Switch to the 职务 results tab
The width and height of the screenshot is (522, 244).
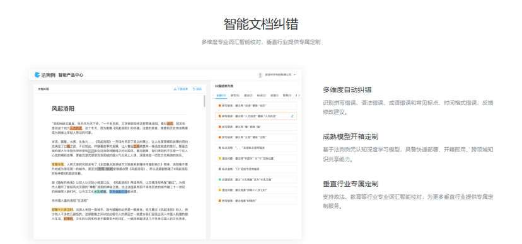(287, 96)
